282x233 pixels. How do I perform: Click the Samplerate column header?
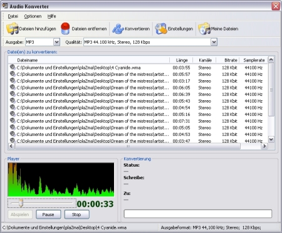254,60
